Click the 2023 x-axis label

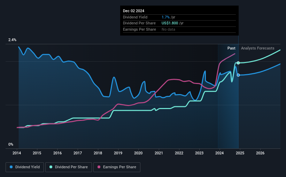[199, 153]
